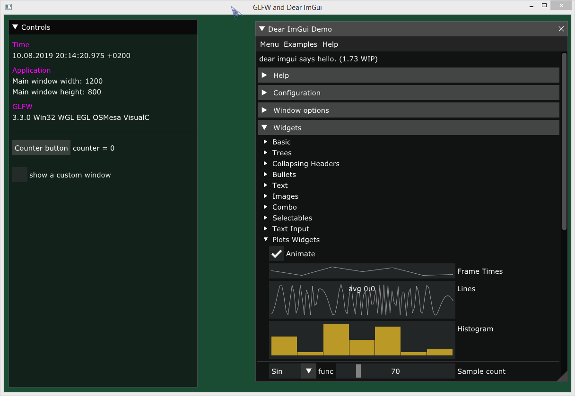575x396 pixels.
Task: Collapse the Plots Widgets tree node
Action: pyautogui.click(x=266, y=239)
